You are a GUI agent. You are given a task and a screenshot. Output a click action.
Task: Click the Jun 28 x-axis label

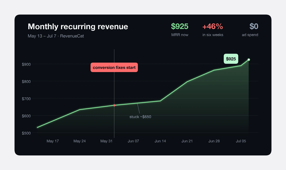(214, 141)
